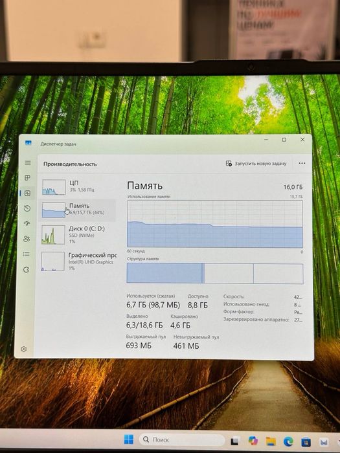Click the Task Manager title bar app icon
The height and width of the screenshot is (453, 340).
coord(28,143)
